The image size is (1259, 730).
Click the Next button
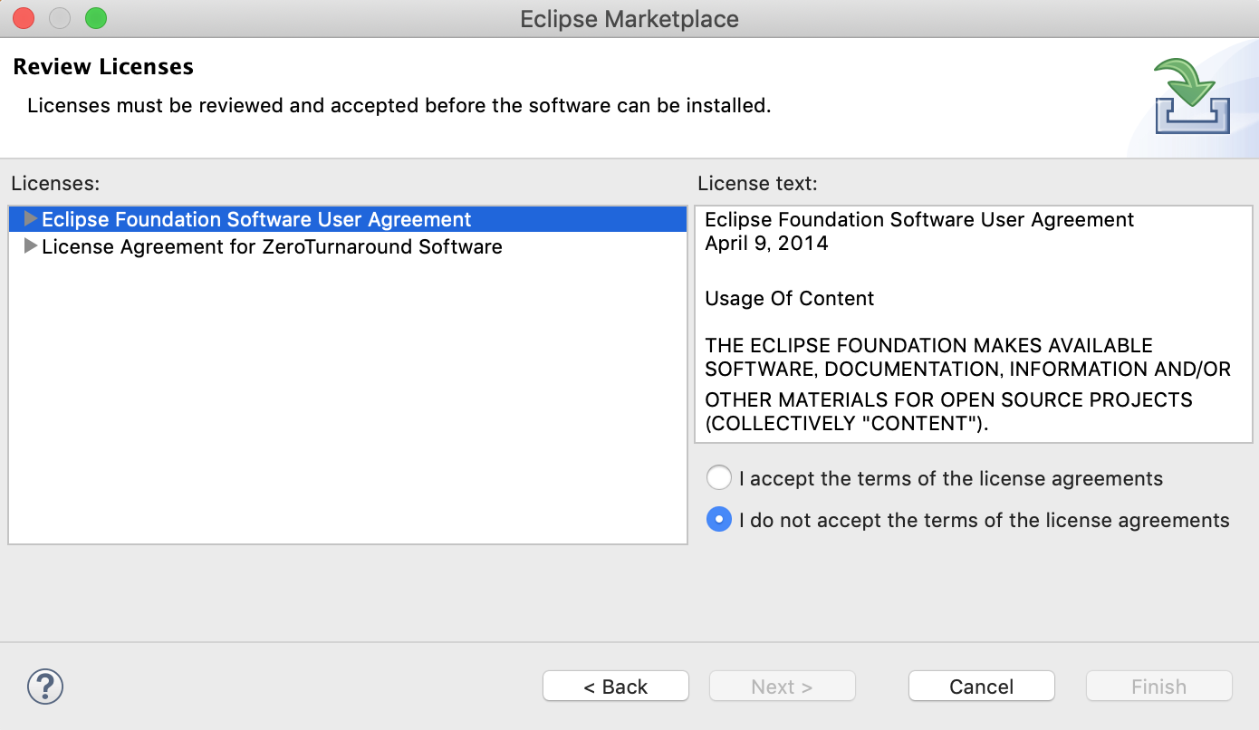tap(782, 687)
